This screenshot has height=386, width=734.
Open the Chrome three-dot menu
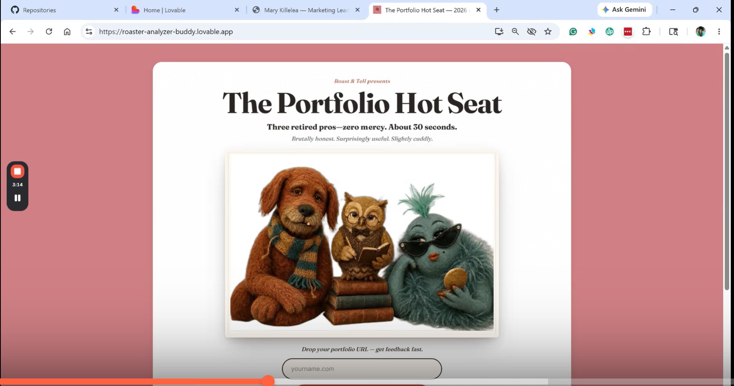tap(719, 31)
